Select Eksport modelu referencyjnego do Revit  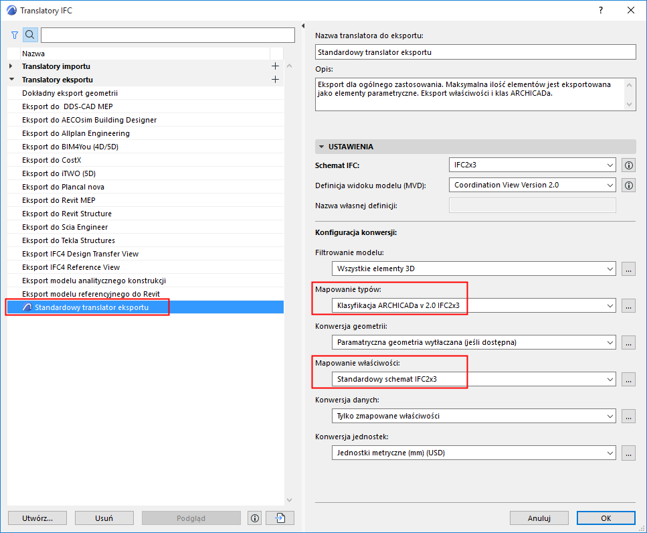pos(145,295)
